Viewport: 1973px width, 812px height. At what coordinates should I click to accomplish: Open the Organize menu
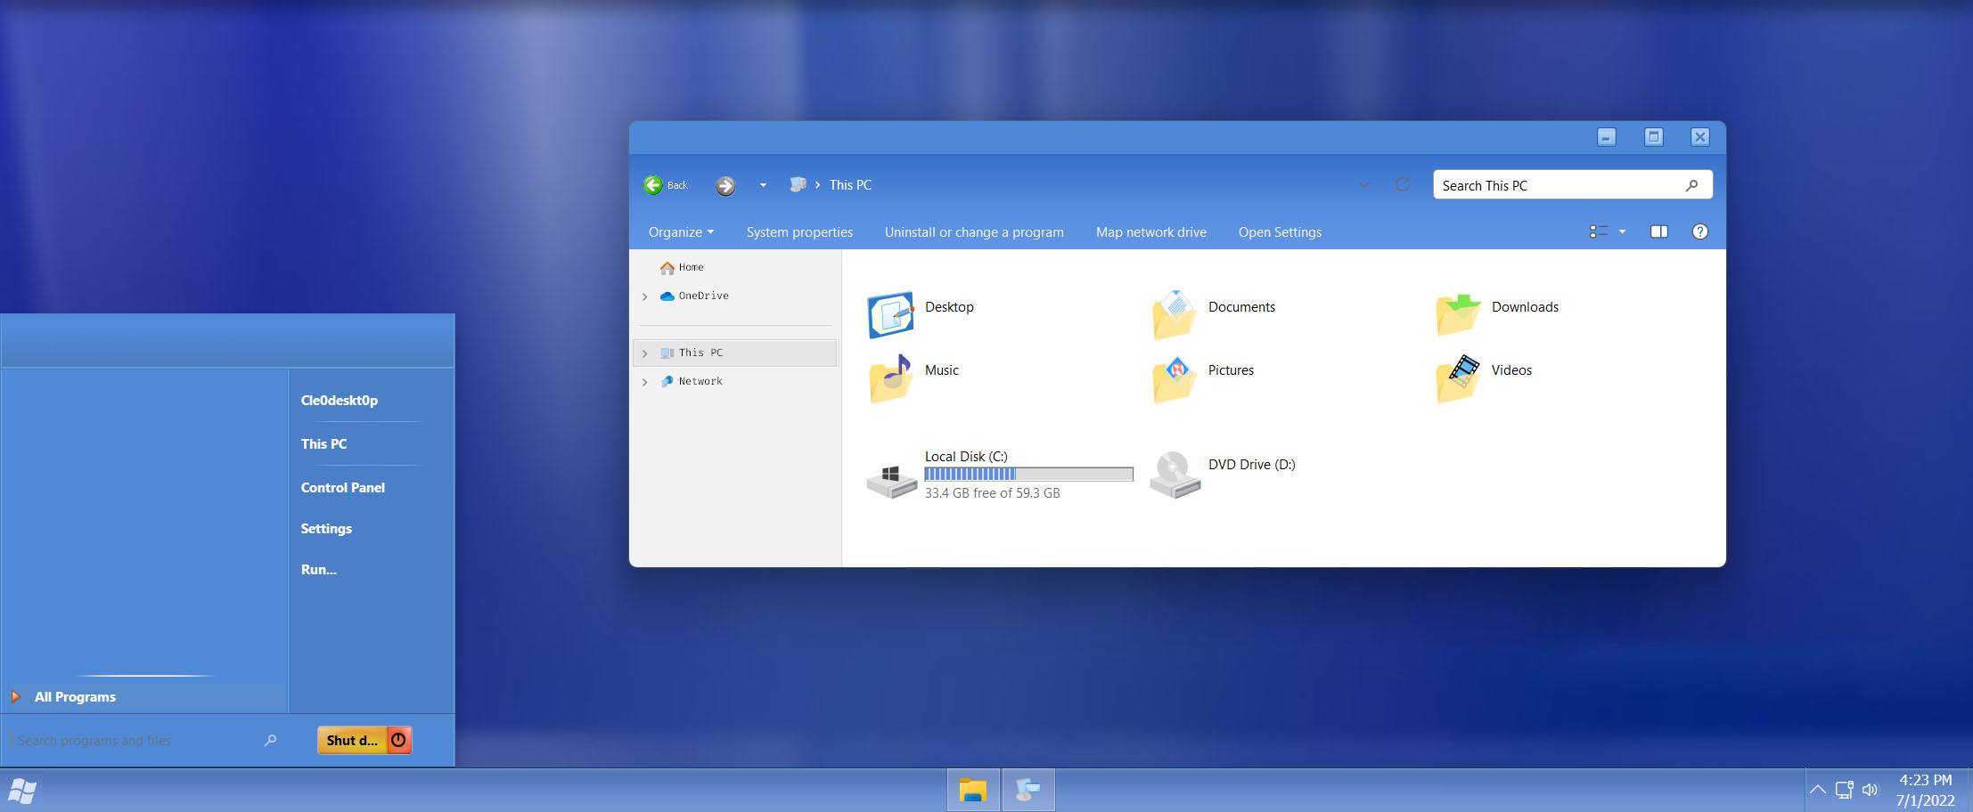681,232
